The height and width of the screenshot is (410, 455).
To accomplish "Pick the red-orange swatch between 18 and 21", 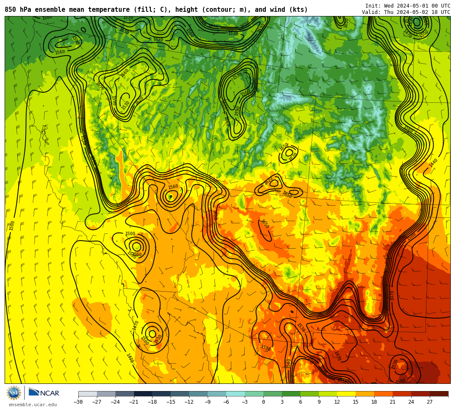I will (x=384, y=394).
